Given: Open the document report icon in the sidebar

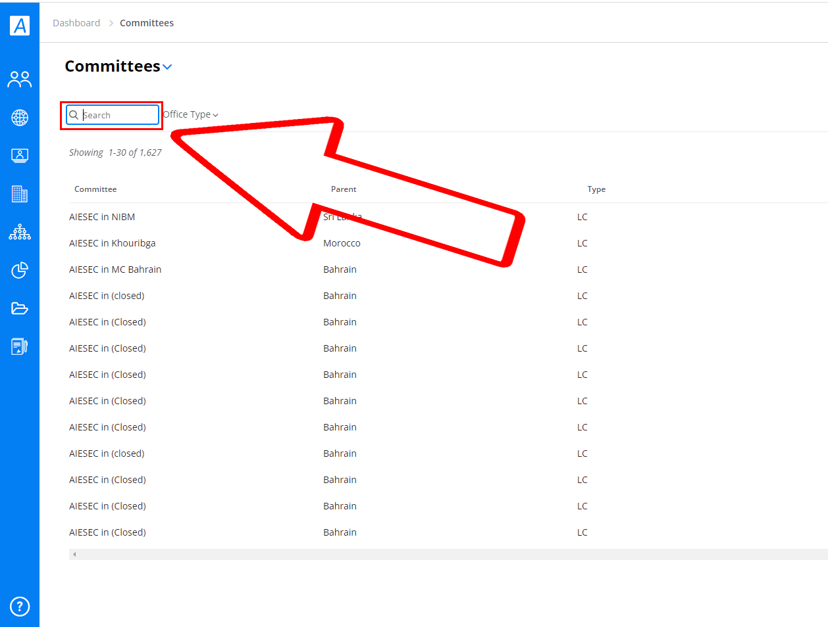Looking at the screenshot, I should (x=20, y=346).
